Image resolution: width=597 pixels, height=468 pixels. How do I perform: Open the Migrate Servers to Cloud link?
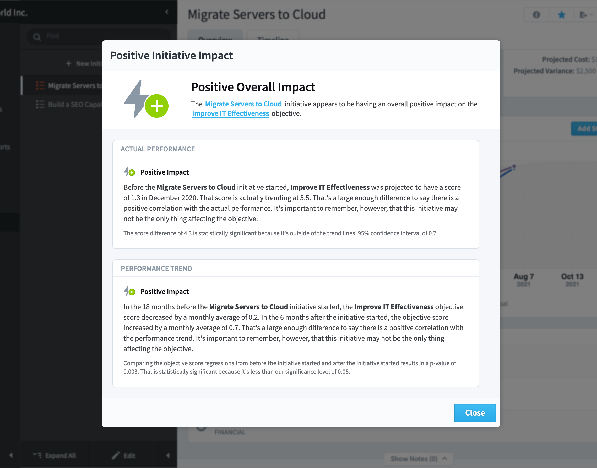tap(243, 104)
